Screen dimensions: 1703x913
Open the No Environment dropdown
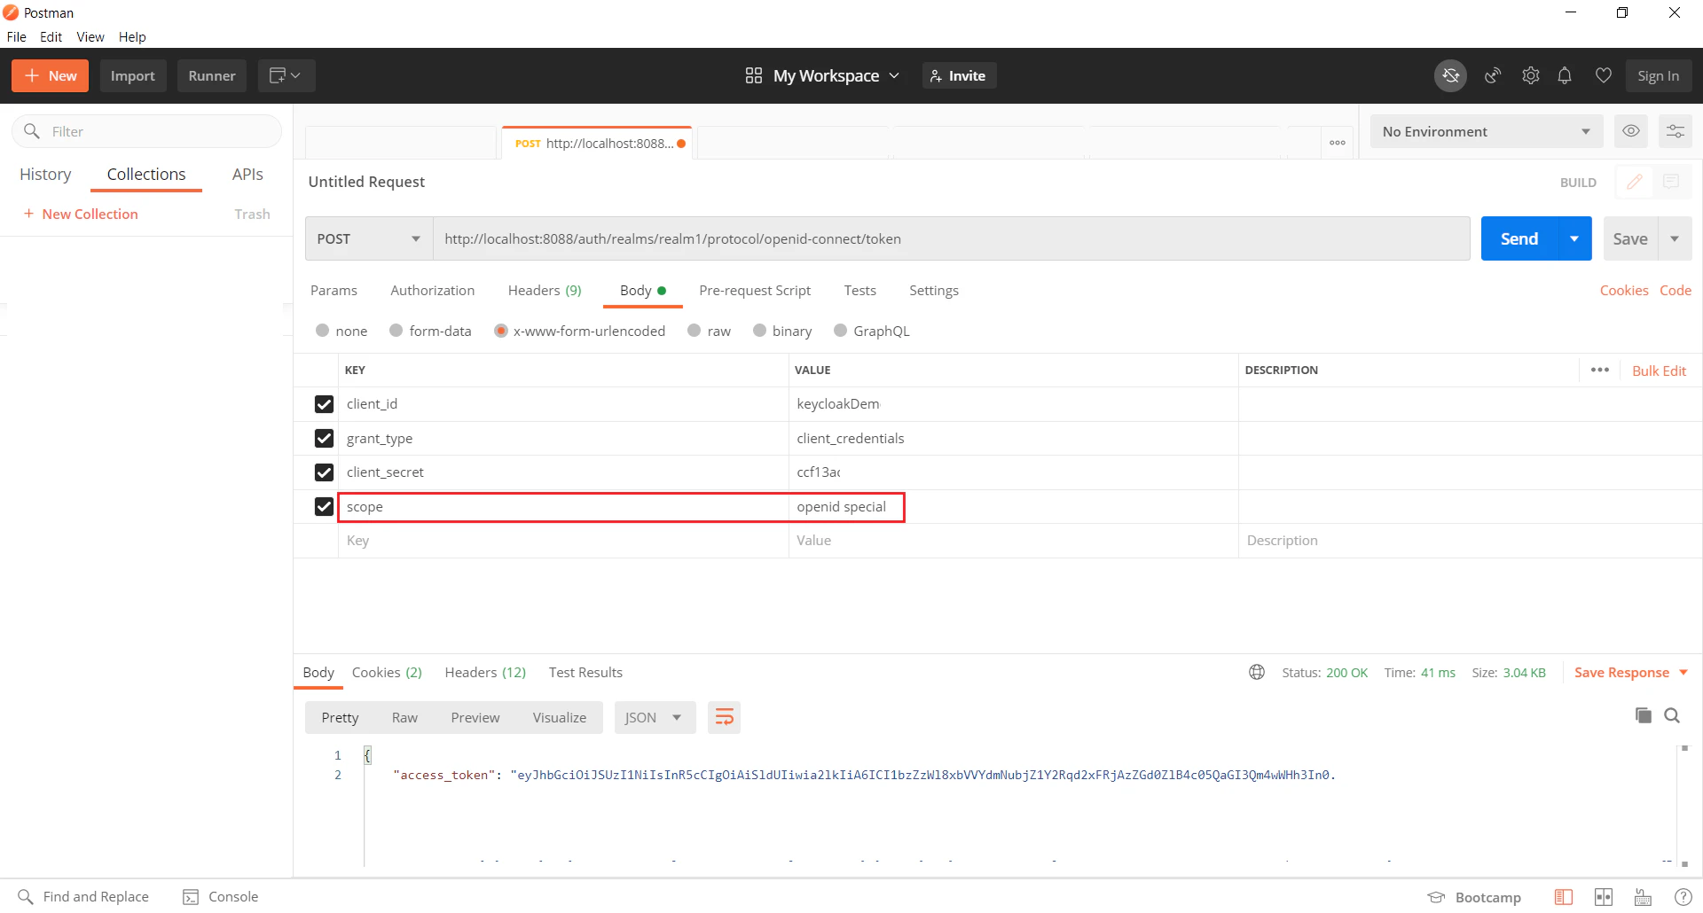point(1487,131)
